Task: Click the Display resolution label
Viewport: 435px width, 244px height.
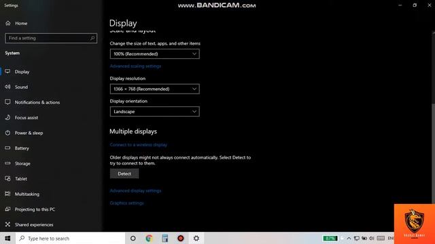Action: click(128, 79)
